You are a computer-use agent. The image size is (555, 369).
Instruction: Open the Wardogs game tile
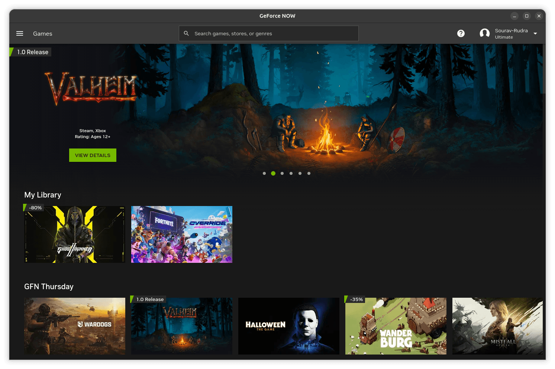75,326
